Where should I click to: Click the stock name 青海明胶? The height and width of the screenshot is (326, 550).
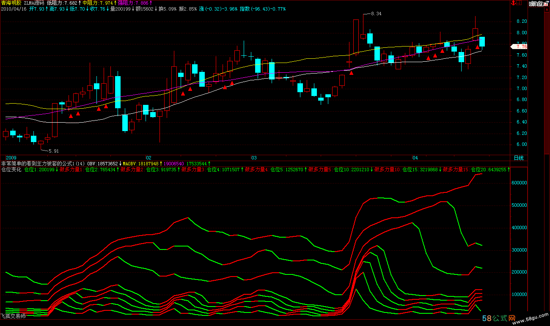11,3
